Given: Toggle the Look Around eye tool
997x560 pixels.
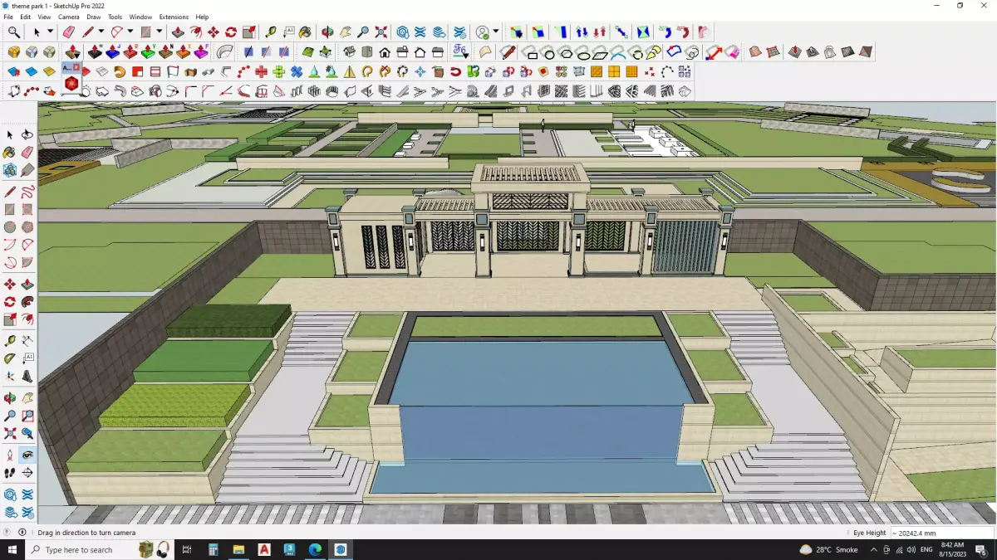Looking at the screenshot, I should point(27,455).
